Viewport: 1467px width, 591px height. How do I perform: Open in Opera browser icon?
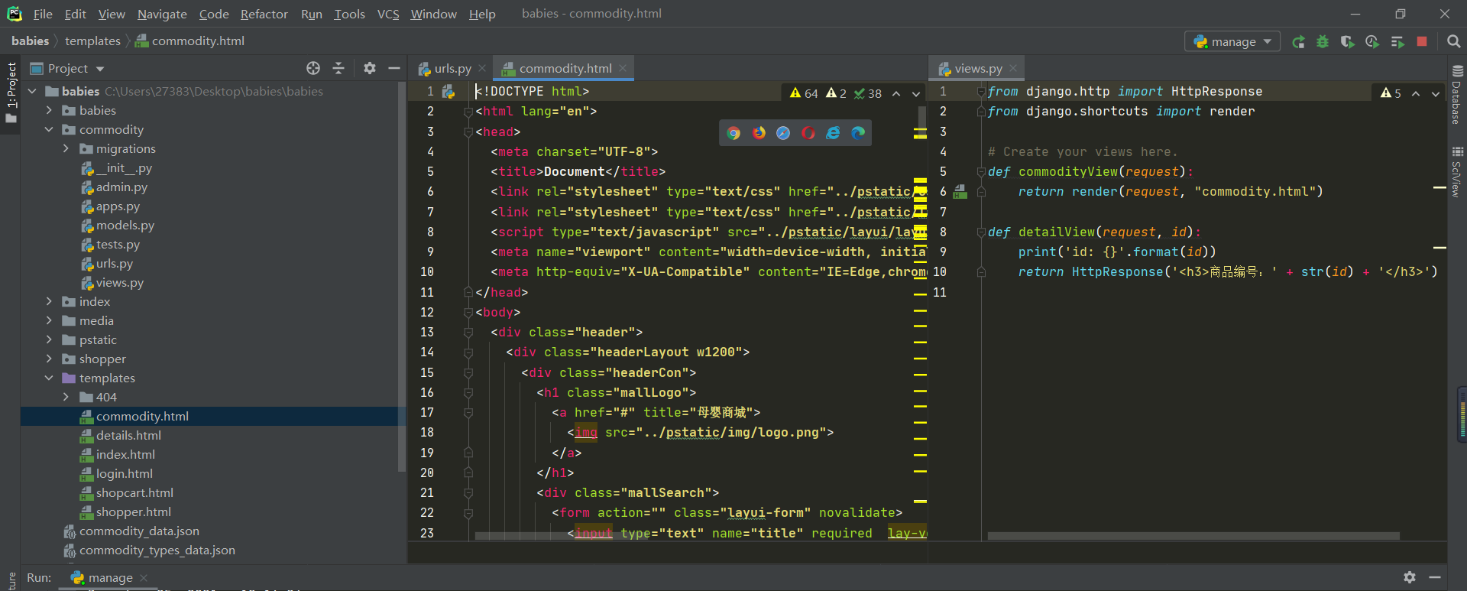(808, 133)
